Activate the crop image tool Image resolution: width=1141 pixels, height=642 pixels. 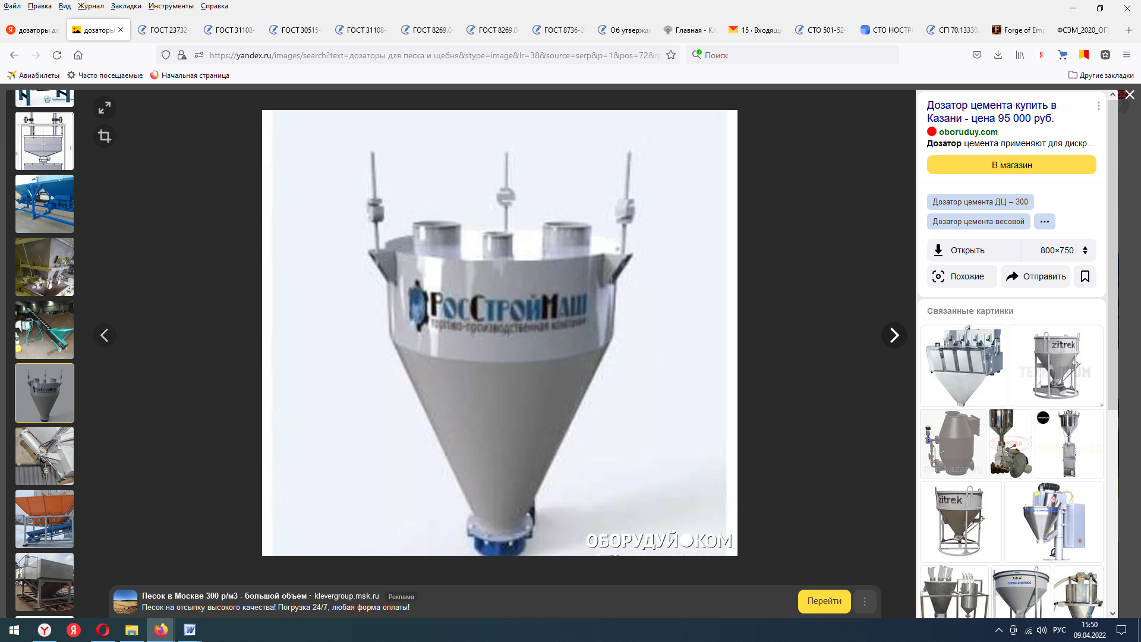[x=105, y=137]
